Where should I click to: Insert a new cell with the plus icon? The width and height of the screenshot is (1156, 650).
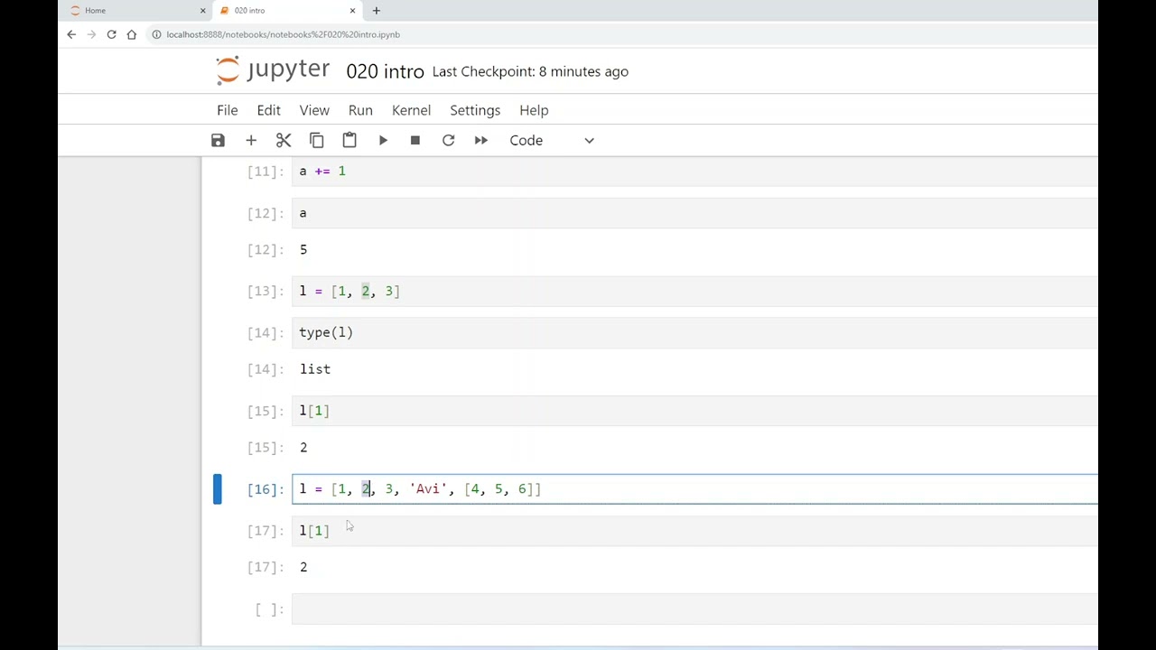[x=251, y=140]
